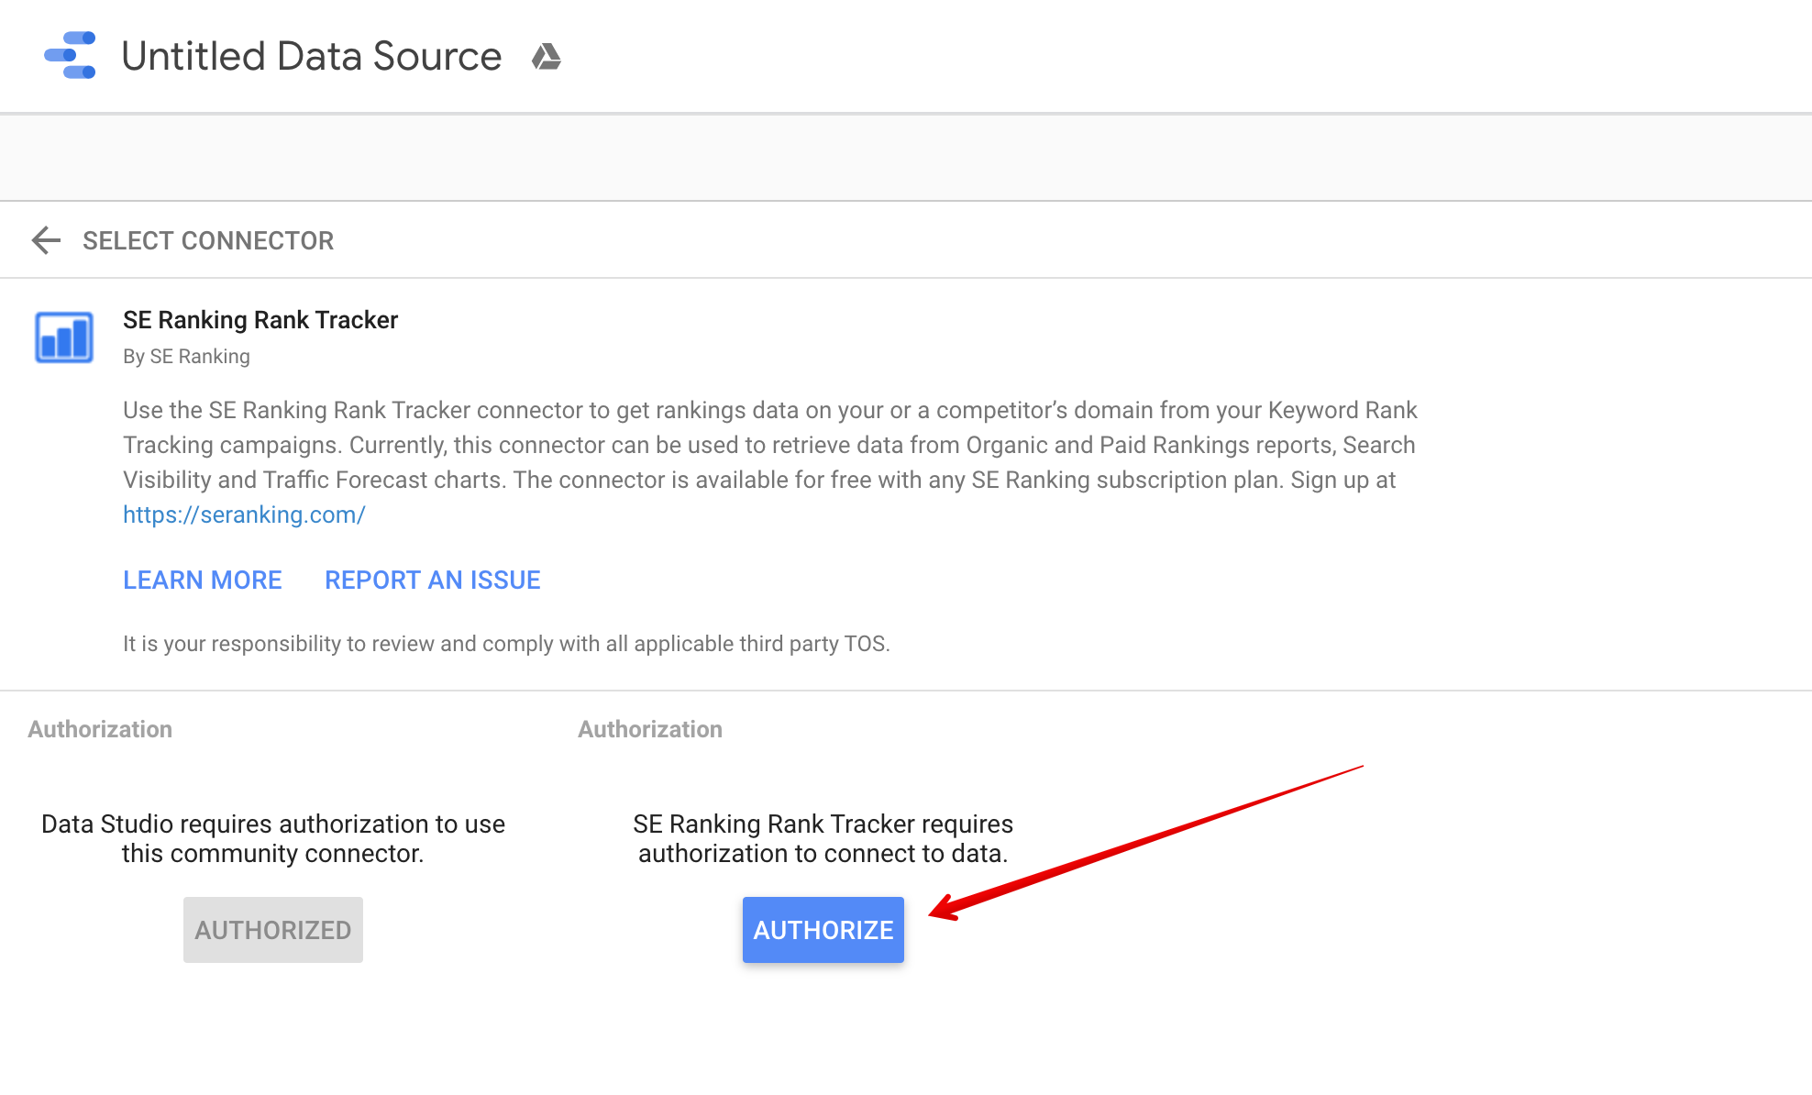This screenshot has width=1812, height=1095.
Task: Click the third party TOS notice text
Action: pos(506,644)
